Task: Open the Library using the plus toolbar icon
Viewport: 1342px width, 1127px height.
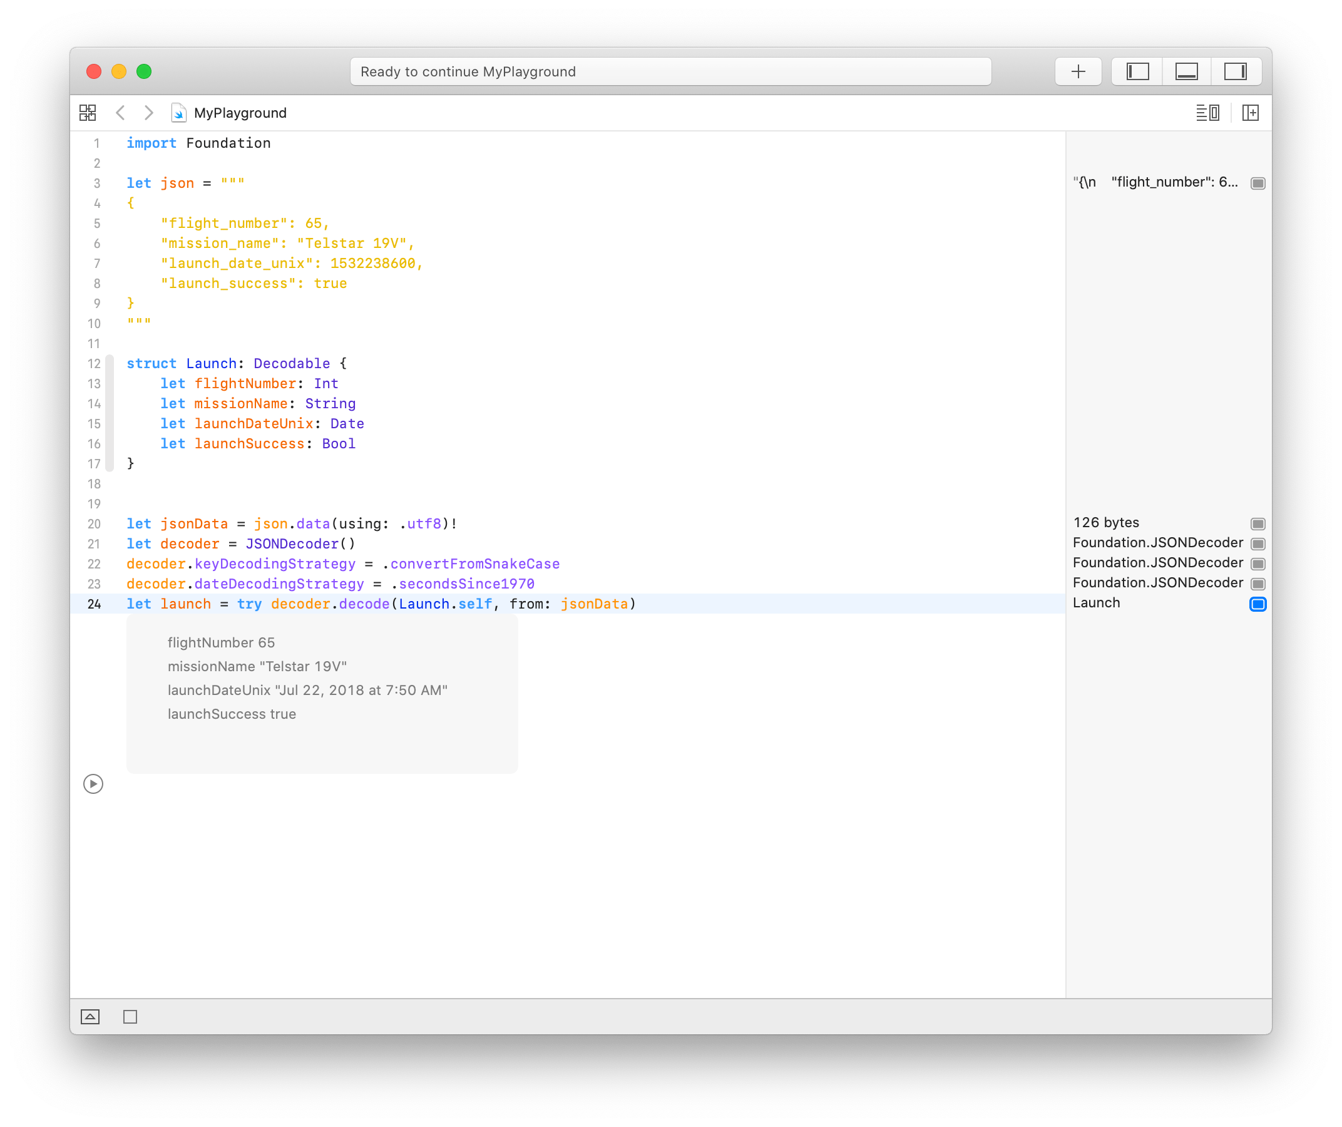Action: (1078, 71)
